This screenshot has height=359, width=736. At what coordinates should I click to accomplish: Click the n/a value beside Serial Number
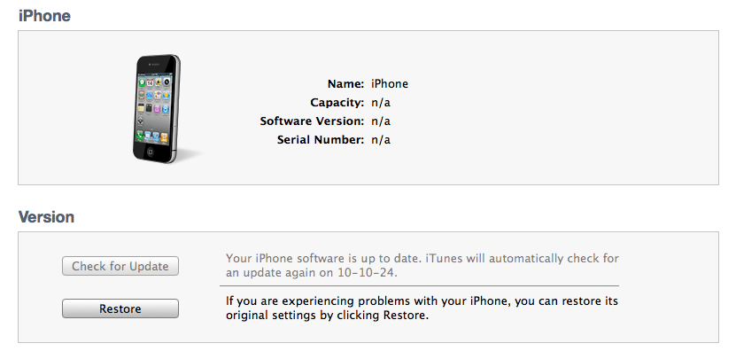click(382, 140)
